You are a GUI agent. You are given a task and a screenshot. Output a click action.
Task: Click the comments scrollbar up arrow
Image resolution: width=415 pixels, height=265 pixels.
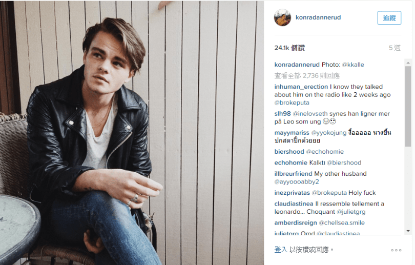click(408, 63)
